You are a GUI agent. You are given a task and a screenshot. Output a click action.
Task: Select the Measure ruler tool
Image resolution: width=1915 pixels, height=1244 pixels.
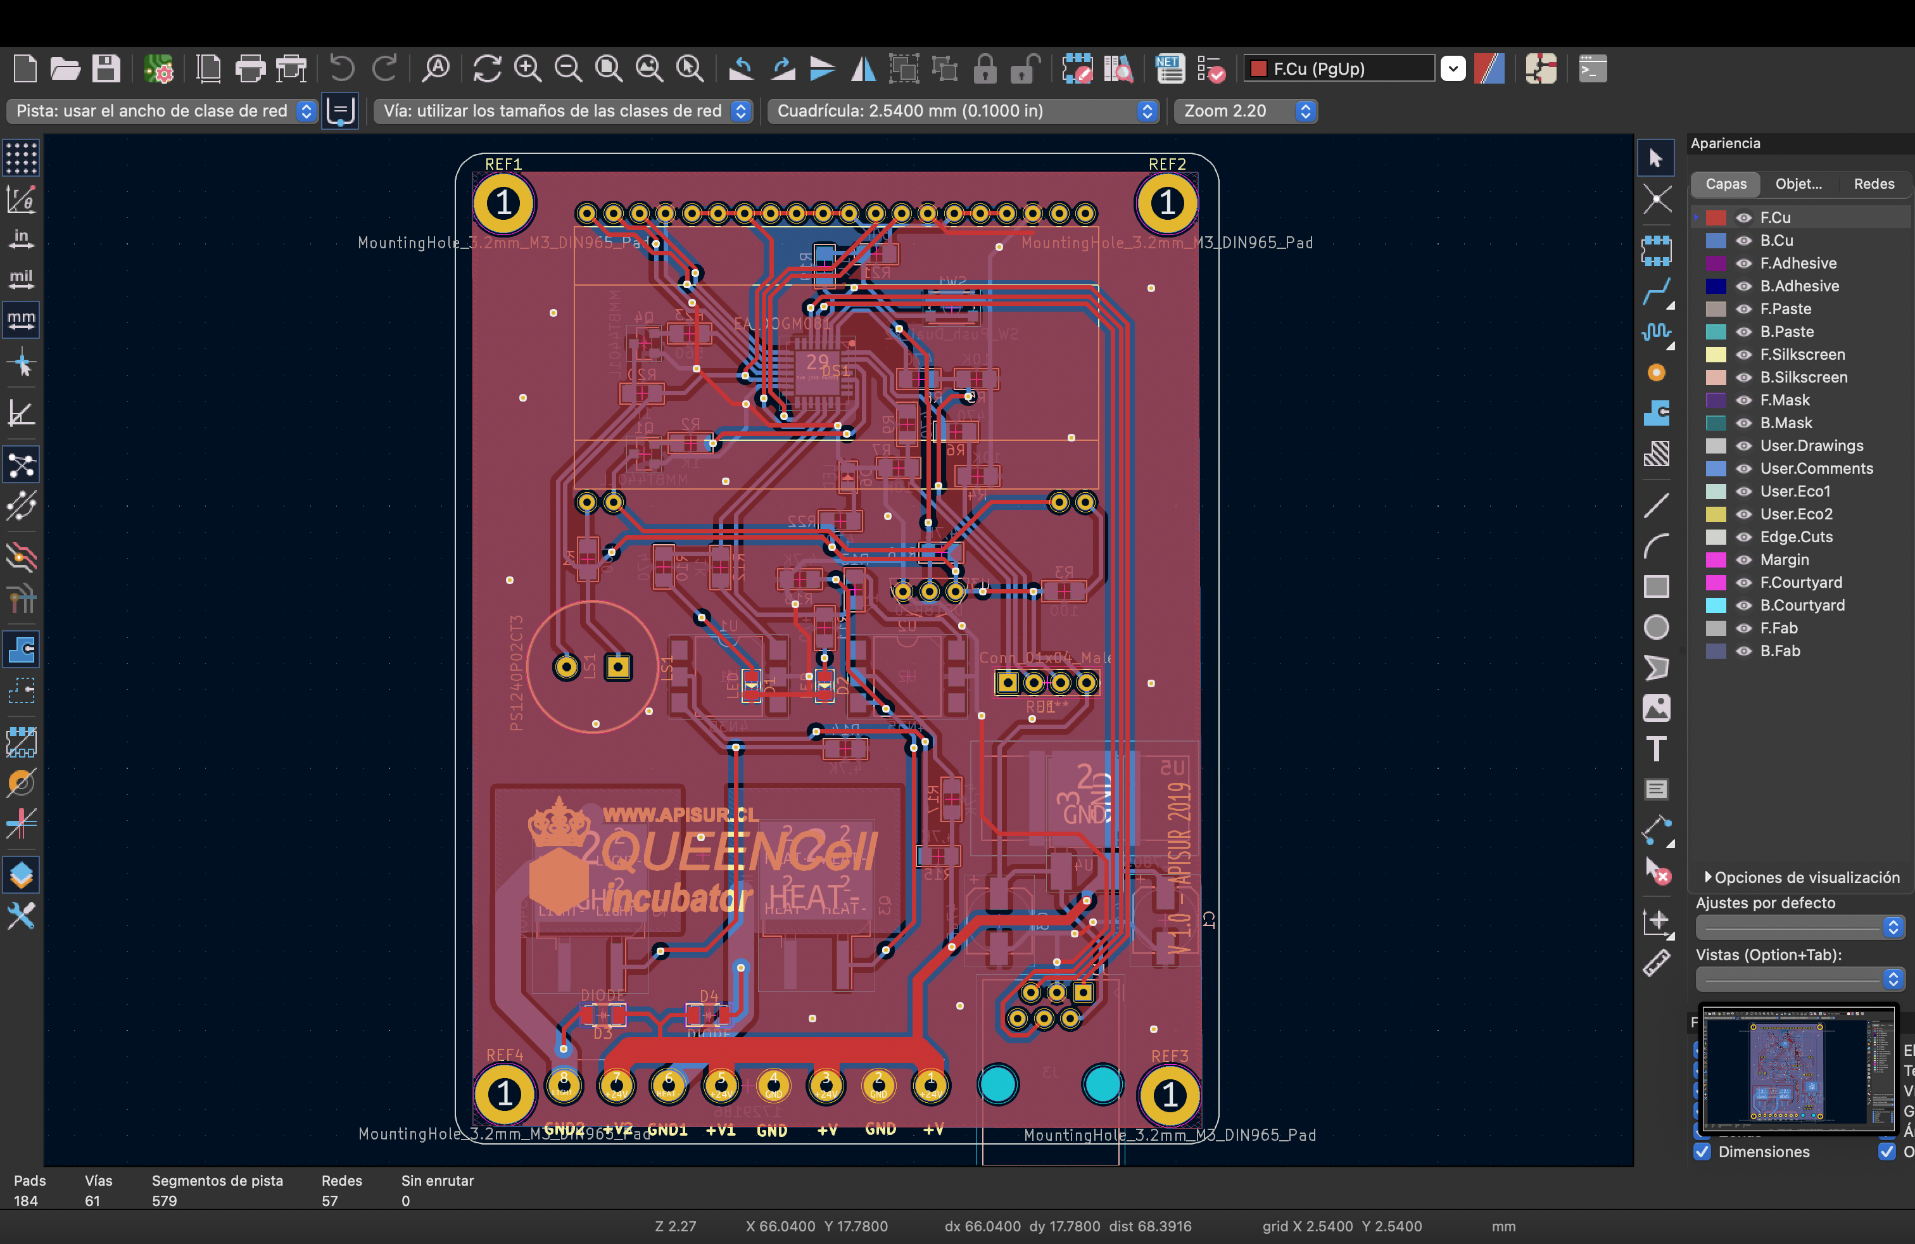click(1656, 962)
